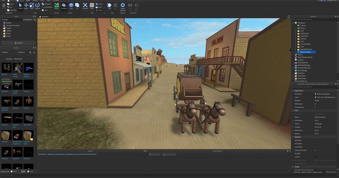Click the Color property swatch
Viewport: 339px width, 178px height.
point(316,97)
